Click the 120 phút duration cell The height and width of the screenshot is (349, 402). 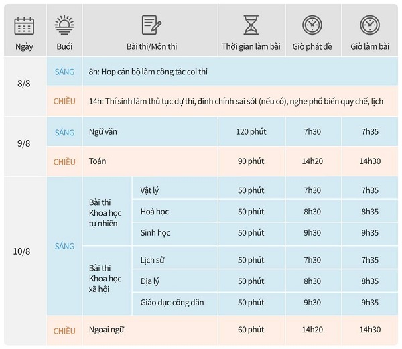coord(251,131)
